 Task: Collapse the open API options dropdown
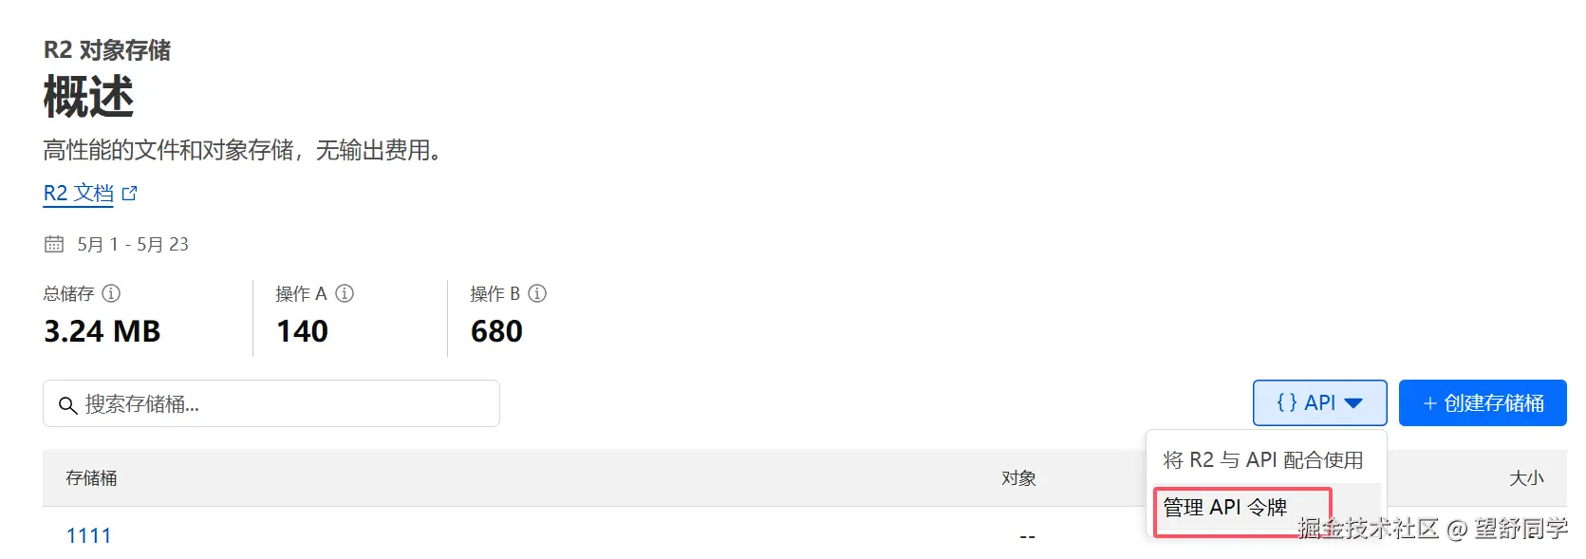1320,402
